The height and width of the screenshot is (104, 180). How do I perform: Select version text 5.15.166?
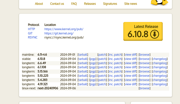[x=43, y=71]
